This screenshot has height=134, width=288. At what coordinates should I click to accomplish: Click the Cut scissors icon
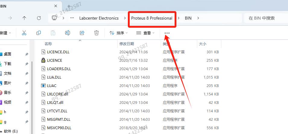click(24, 33)
